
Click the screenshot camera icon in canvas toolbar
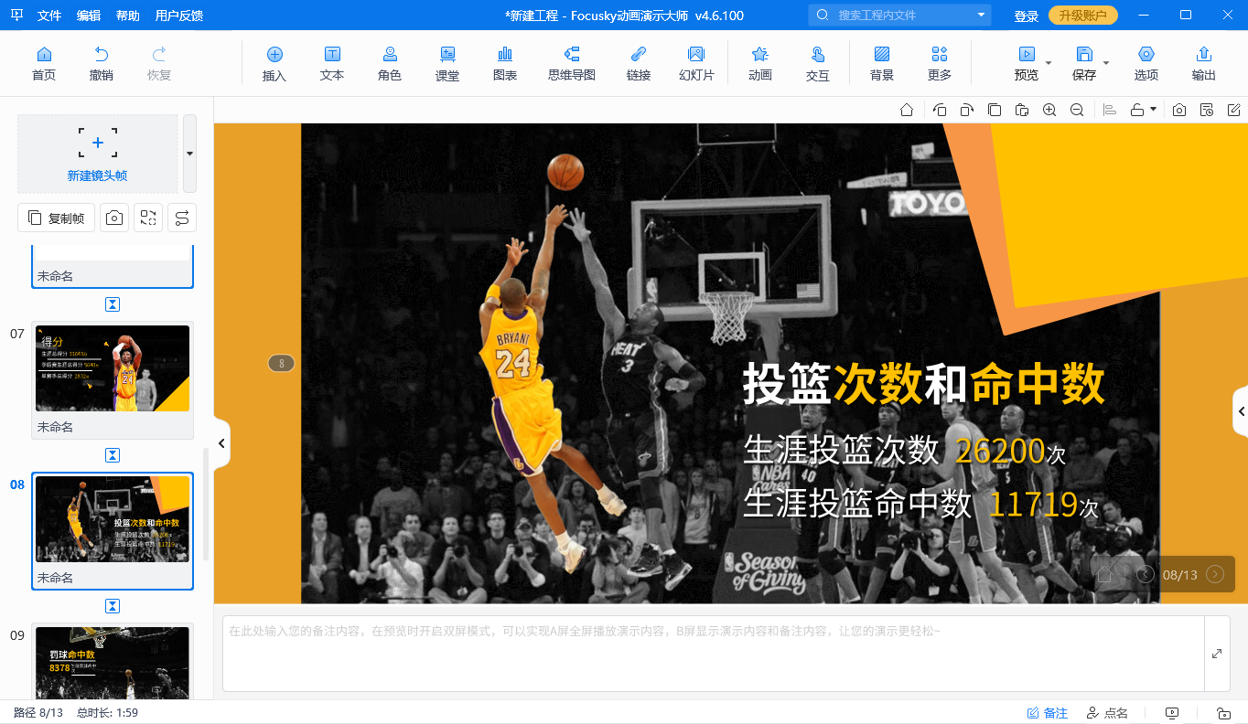pos(1179,110)
